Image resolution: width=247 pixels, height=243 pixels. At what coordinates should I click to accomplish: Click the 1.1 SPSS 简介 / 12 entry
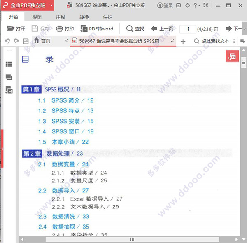[66, 100]
